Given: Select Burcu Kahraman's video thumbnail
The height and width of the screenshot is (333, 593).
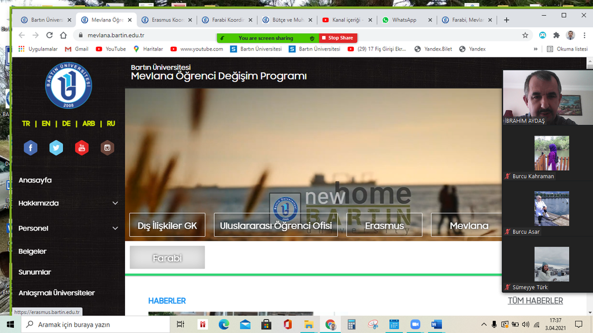Looking at the screenshot, I should (551, 153).
